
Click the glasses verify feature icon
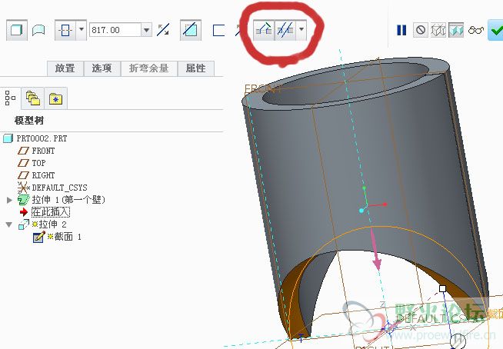(x=476, y=31)
